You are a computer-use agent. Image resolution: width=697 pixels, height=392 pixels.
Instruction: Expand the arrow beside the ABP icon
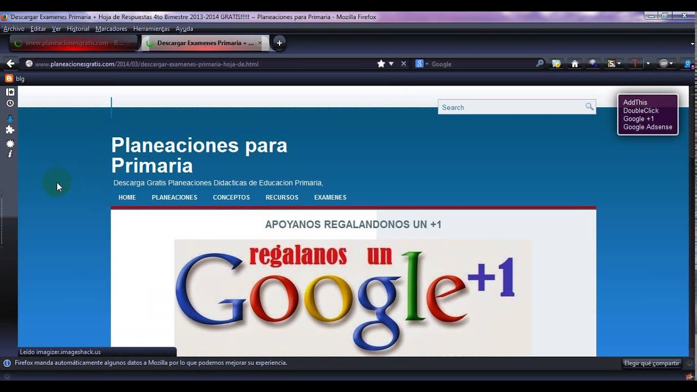672,64
